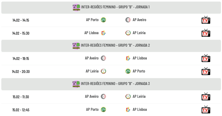Open TV broadcast for Aveiro vs Leiria

[x=206, y=97]
